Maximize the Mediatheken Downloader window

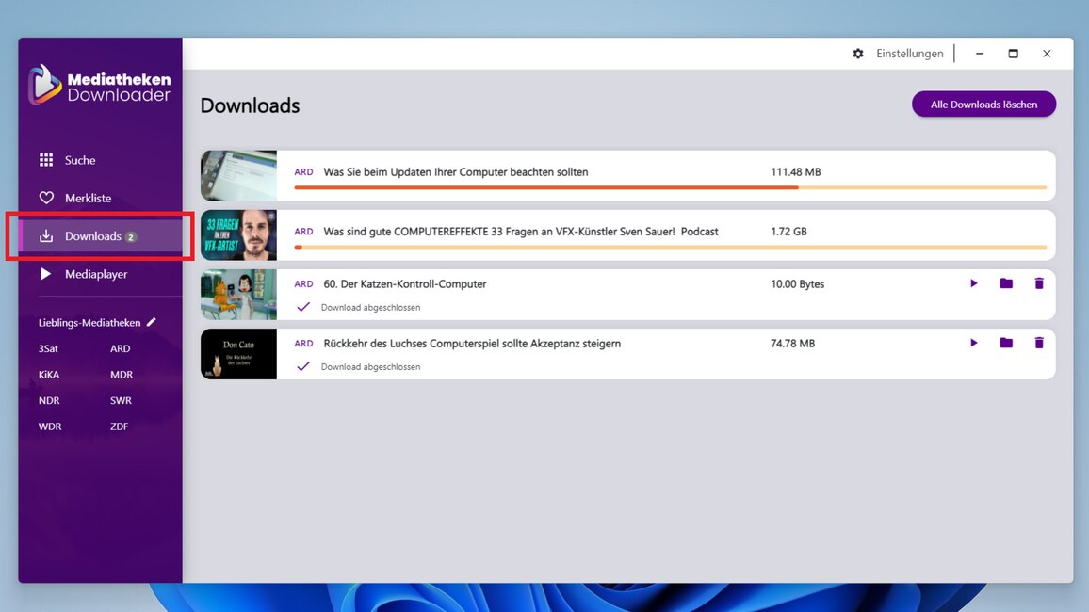point(1013,54)
